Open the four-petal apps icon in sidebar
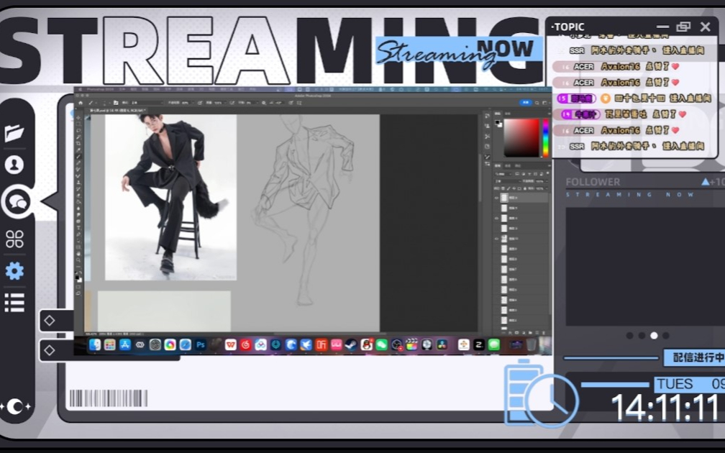Viewport: 725px width, 453px height. (14, 239)
